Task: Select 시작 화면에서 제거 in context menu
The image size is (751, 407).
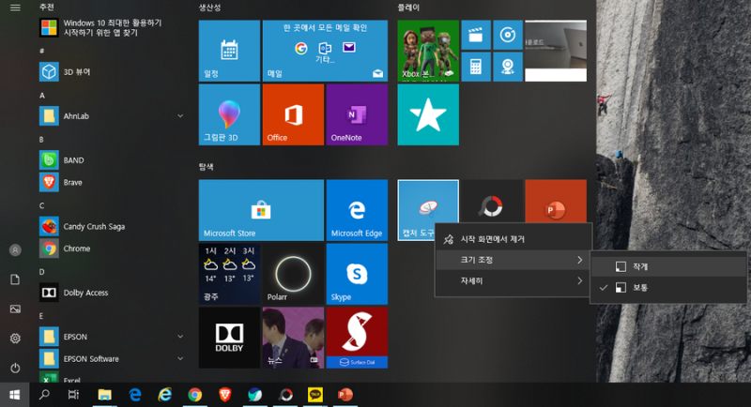Action: point(513,239)
